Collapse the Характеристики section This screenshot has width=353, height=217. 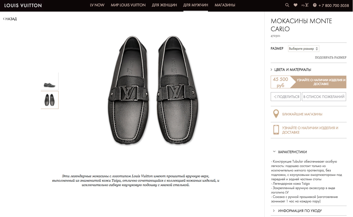pyautogui.click(x=292, y=152)
